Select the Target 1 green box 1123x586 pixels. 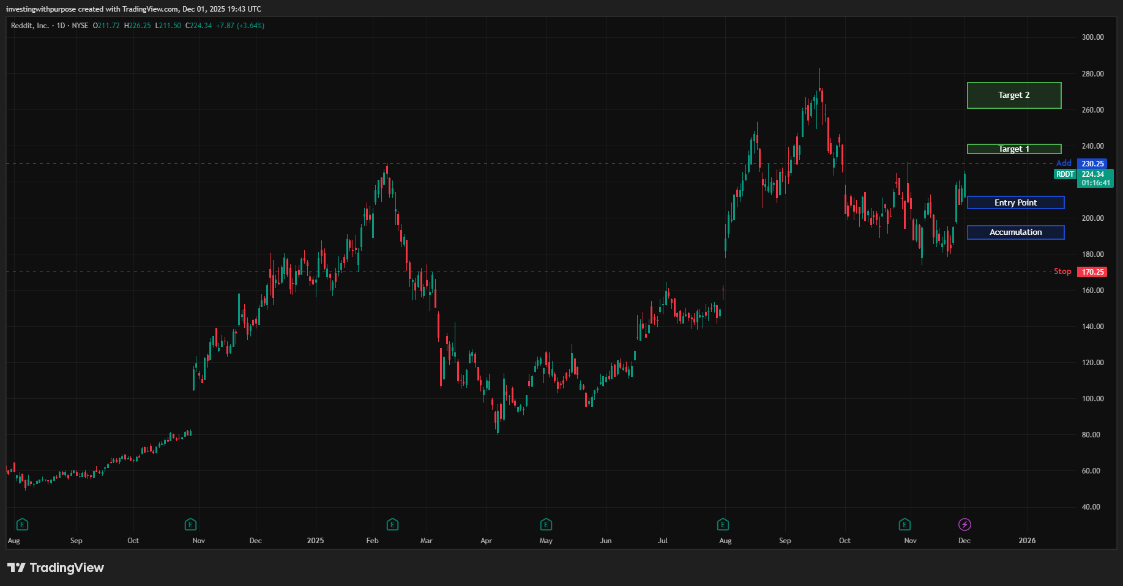coord(1014,149)
